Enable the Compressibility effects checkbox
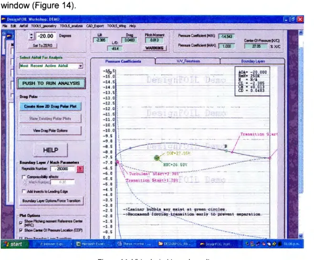Image resolution: width=314 pixels, height=260 pixels. pyautogui.click(x=24, y=177)
